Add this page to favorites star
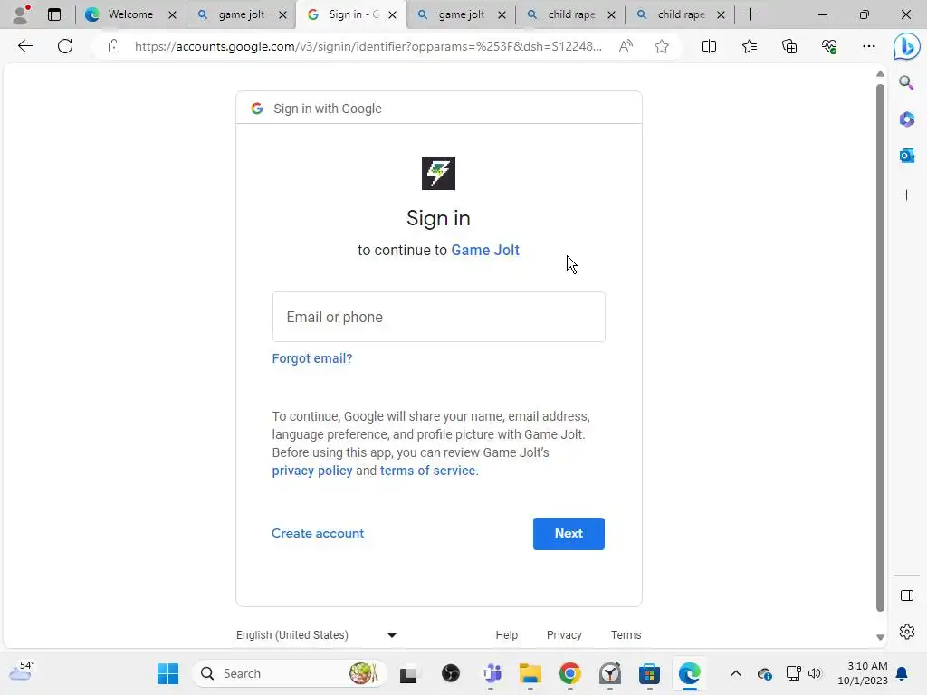 point(662,46)
